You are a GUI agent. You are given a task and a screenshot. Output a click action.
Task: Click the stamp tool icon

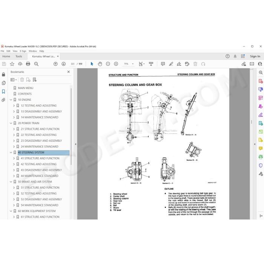tap(187, 64)
